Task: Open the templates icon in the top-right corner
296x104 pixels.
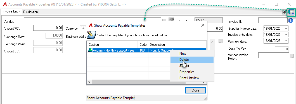Action: tap(292, 12)
